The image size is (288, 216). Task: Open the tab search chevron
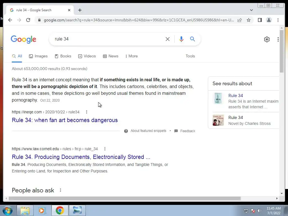click(x=251, y=10)
